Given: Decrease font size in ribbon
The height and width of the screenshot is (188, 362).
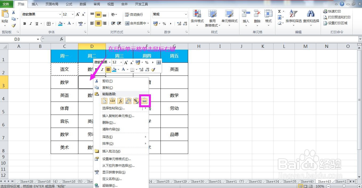Looking at the screenshot, I should (x=83, y=14).
